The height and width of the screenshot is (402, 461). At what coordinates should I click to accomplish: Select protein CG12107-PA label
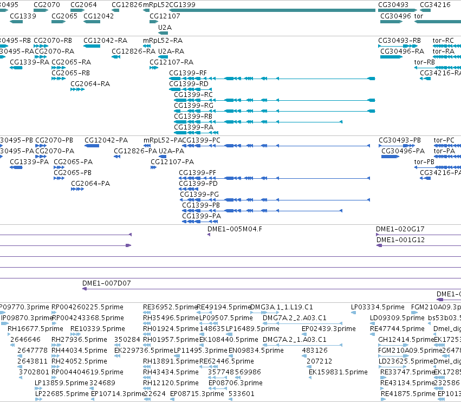coord(173,162)
